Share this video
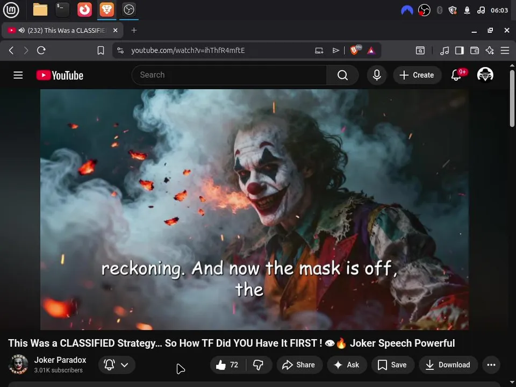This screenshot has width=516, height=387. coord(299,364)
